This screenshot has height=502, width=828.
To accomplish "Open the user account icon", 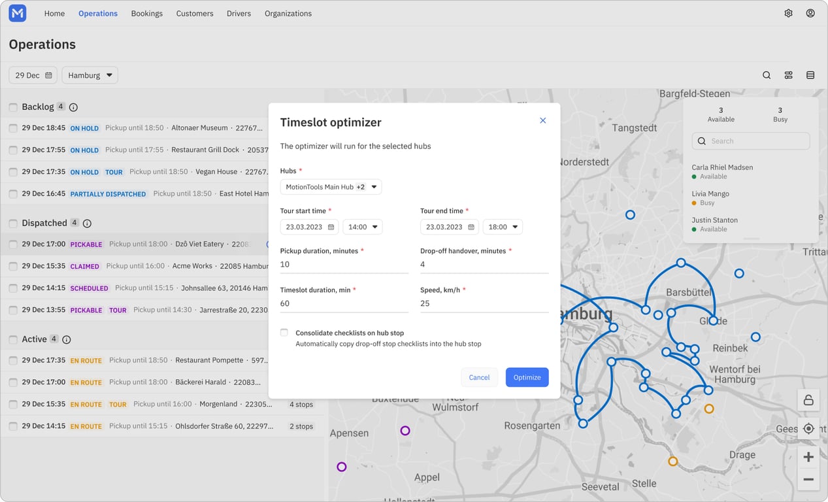I will coord(810,13).
